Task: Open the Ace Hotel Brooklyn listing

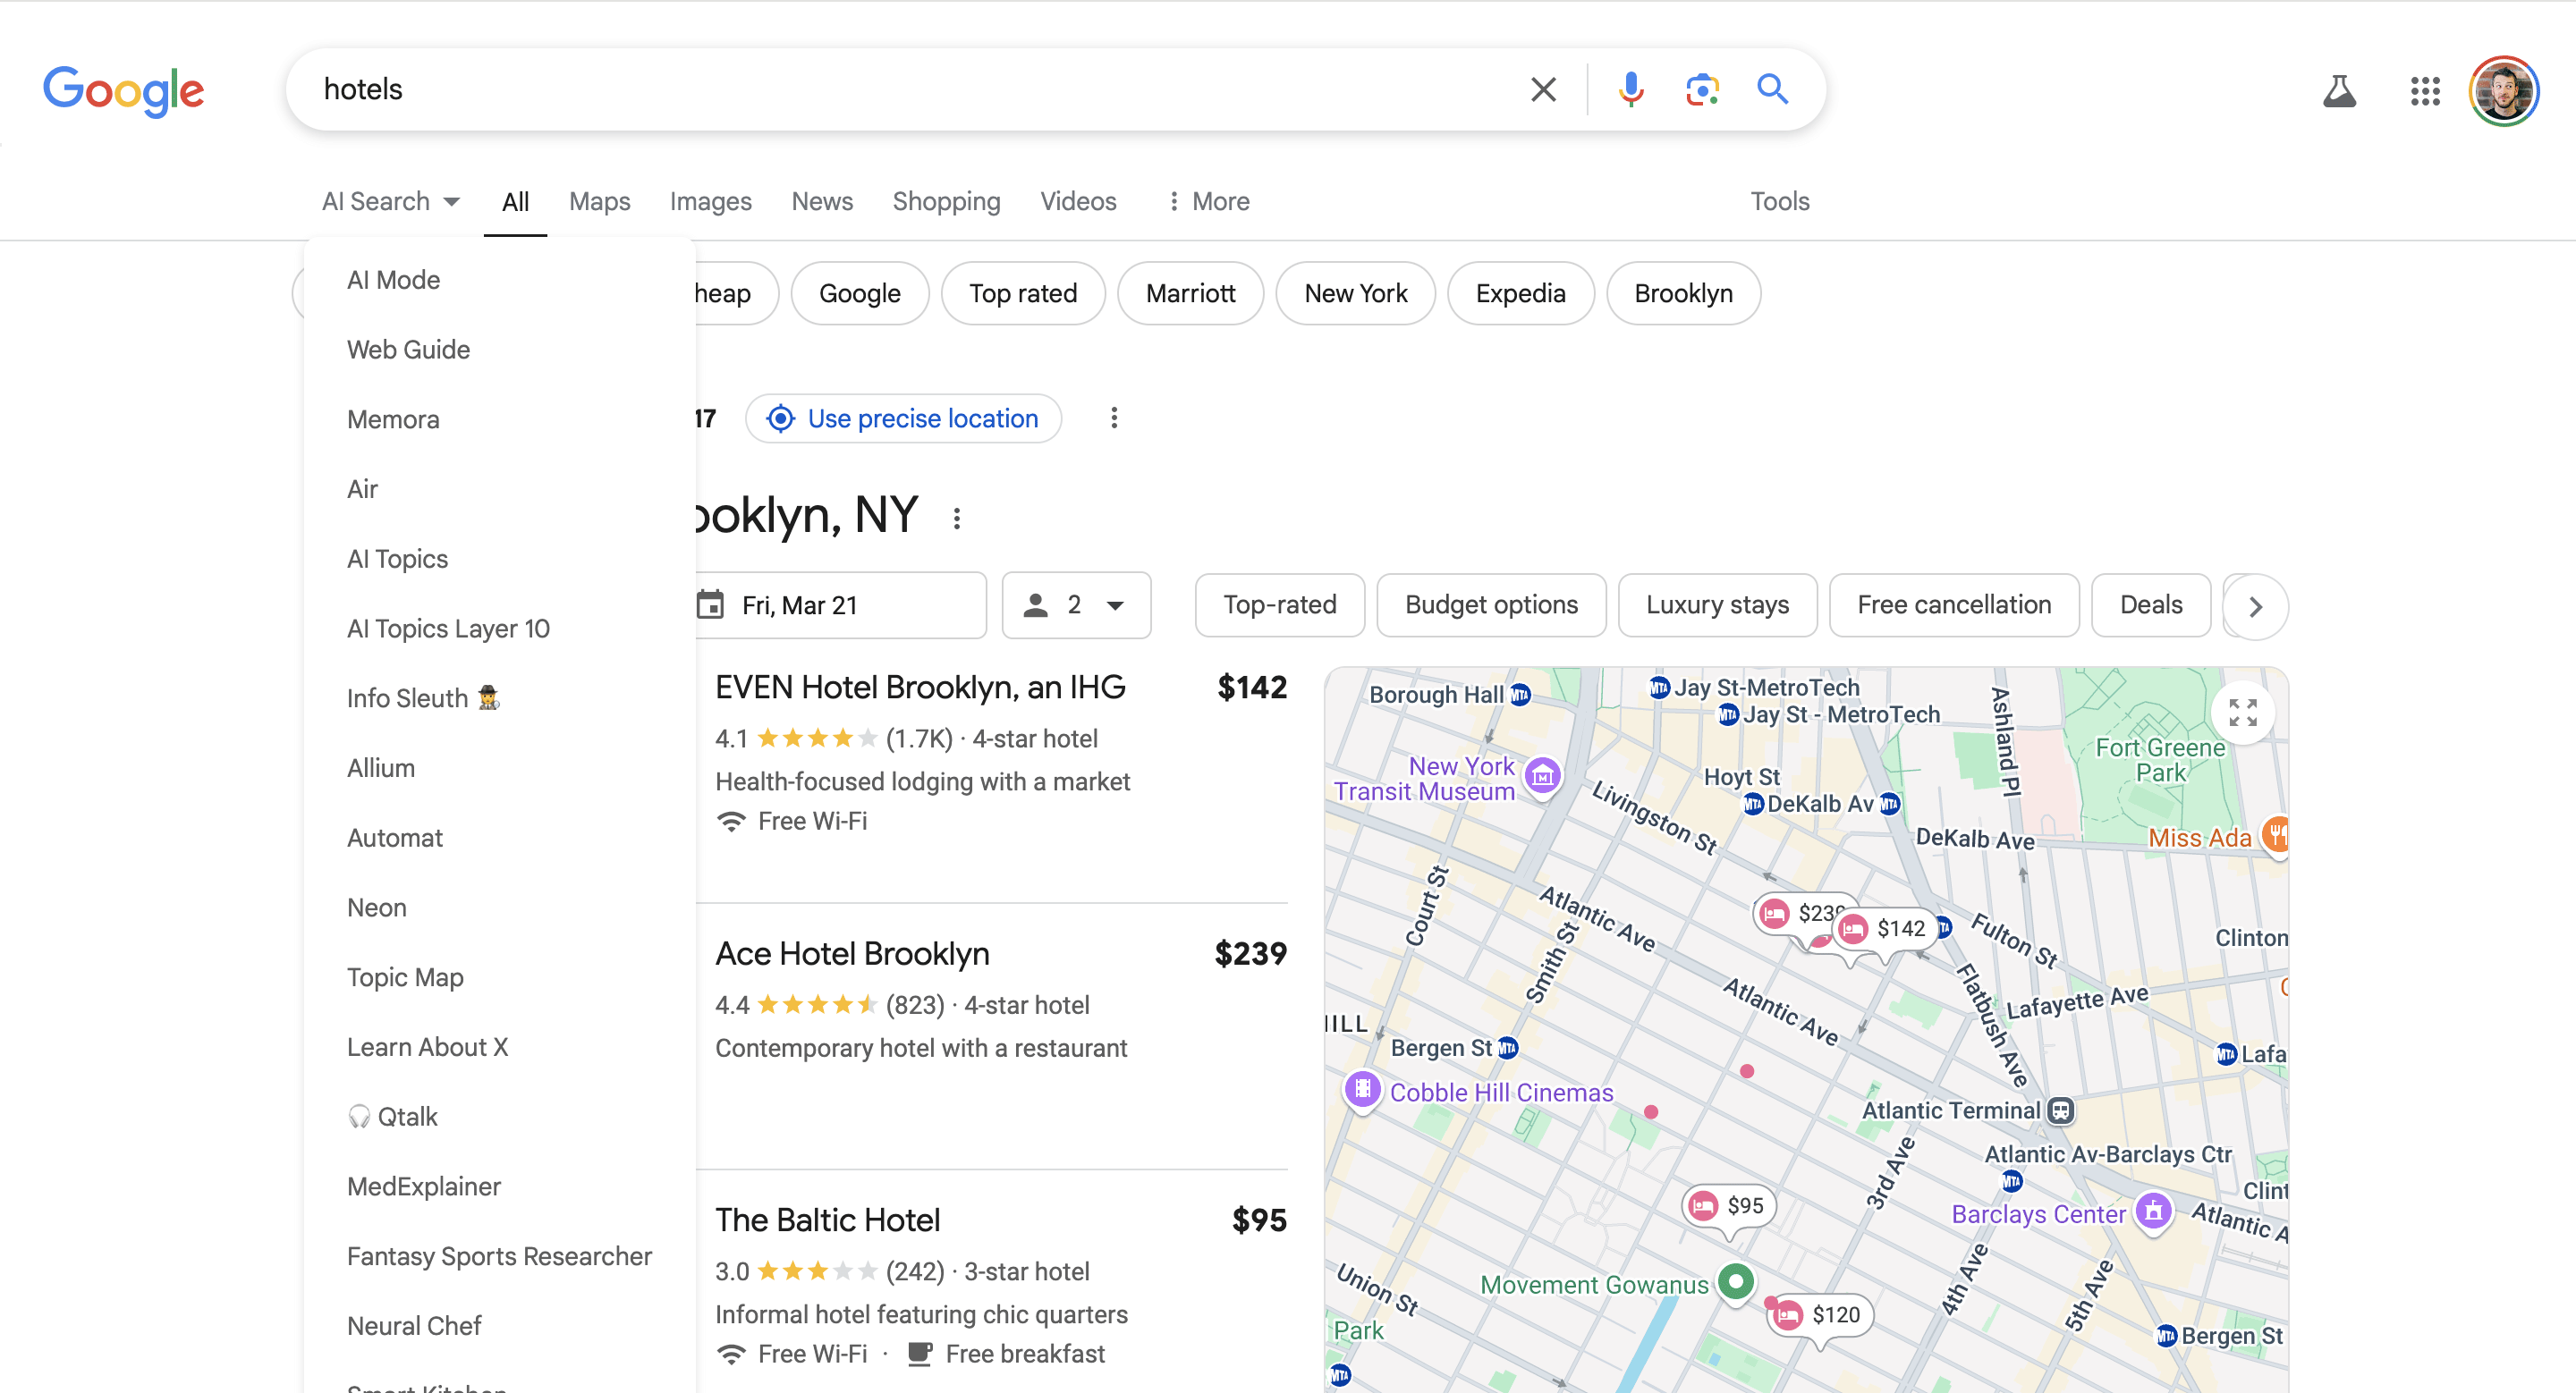Action: point(851,953)
